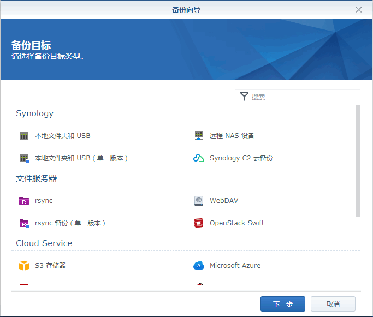Image resolution: width=373 pixels, height=317 pixels.
Task: Choose 本地文件夹和 USB (单一版本) icon
Action: tap(24, 158)
